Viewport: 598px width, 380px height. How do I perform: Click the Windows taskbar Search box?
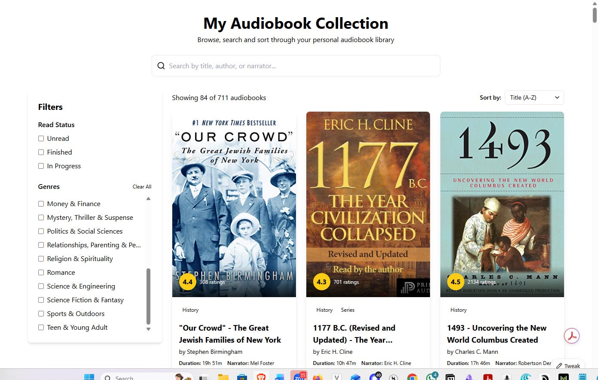point(146,377)
